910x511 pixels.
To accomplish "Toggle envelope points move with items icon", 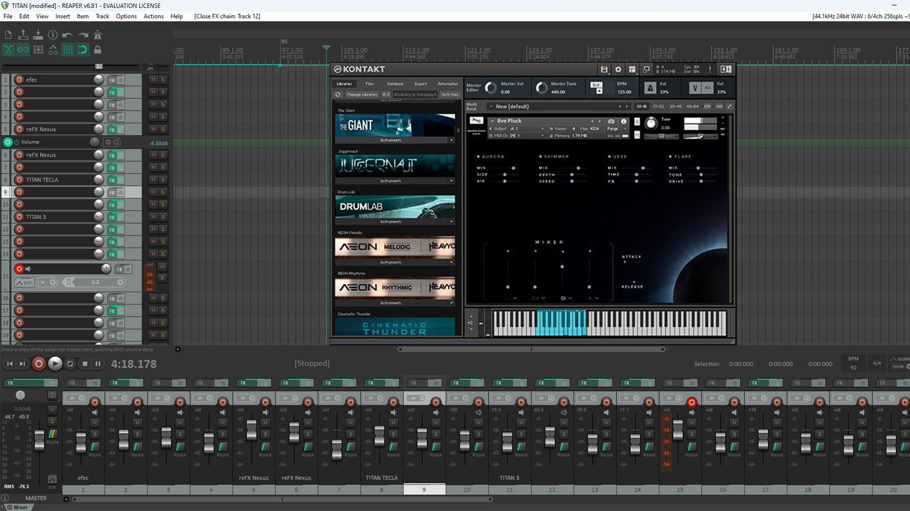I will 53,49.
